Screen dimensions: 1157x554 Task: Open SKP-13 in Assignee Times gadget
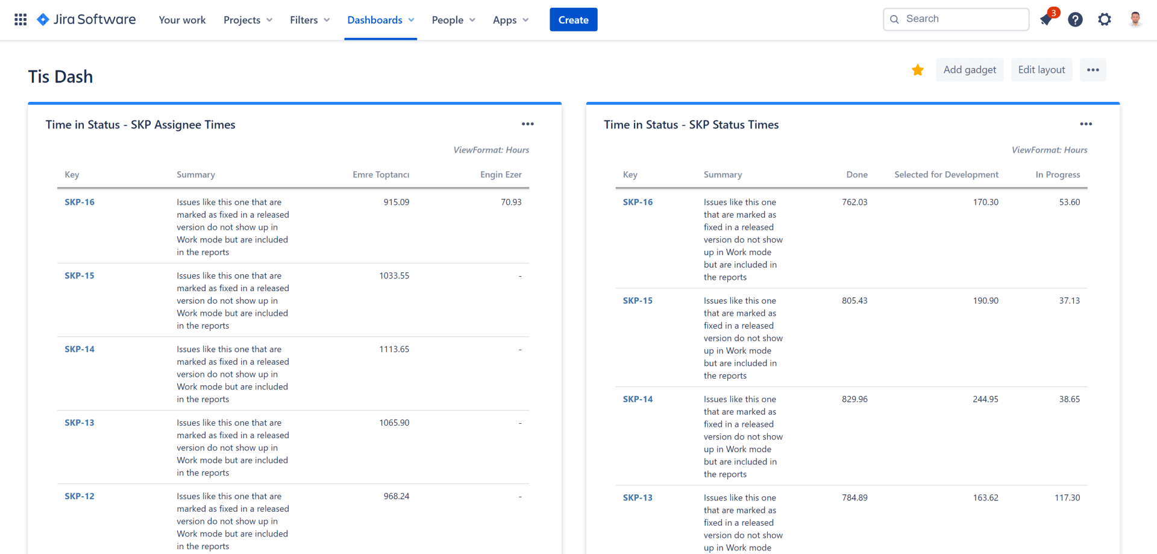(80, 423)
